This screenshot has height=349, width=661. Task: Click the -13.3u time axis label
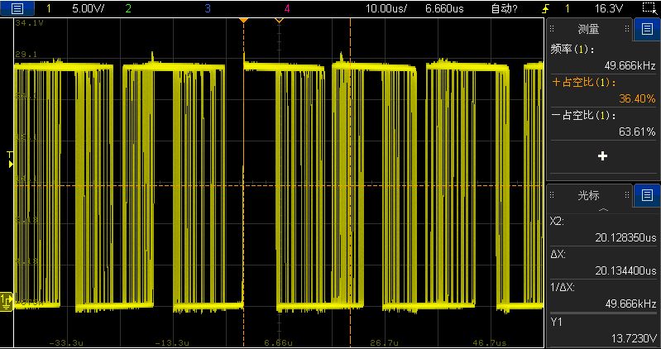170,343
